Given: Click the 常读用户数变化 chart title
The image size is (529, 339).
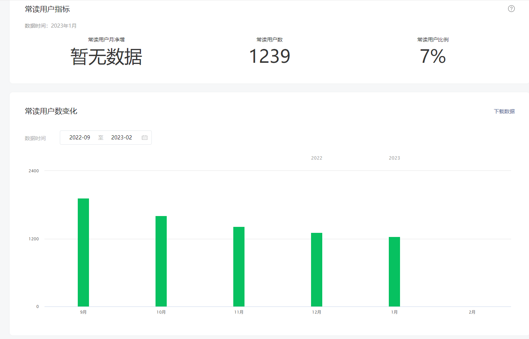Looking at the screenshot, I should pos(51,111).
